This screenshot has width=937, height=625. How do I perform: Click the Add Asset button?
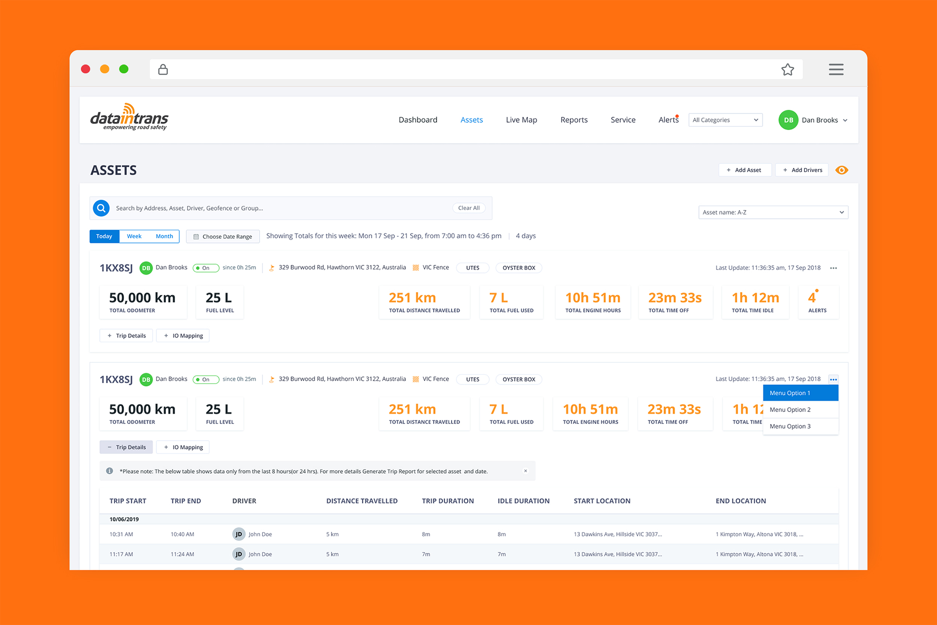click(x=744, y=170)
